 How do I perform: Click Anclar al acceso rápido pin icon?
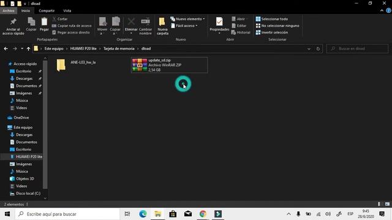(x=13, y=22)
